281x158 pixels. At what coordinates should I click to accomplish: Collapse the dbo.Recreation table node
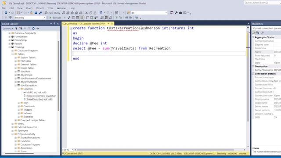point(16,86)
